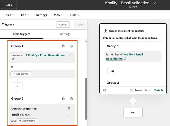Viewport: 170px width, 126px height.
Task: Open the re-enrollment Details link
Action: point(159,90)
